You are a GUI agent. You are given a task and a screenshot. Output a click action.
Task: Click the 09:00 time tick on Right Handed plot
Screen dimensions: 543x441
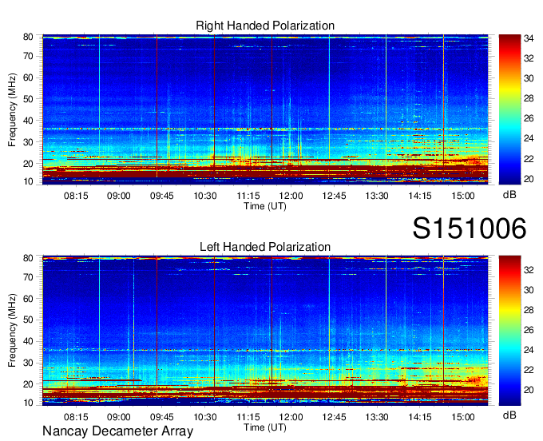point(119,196)
